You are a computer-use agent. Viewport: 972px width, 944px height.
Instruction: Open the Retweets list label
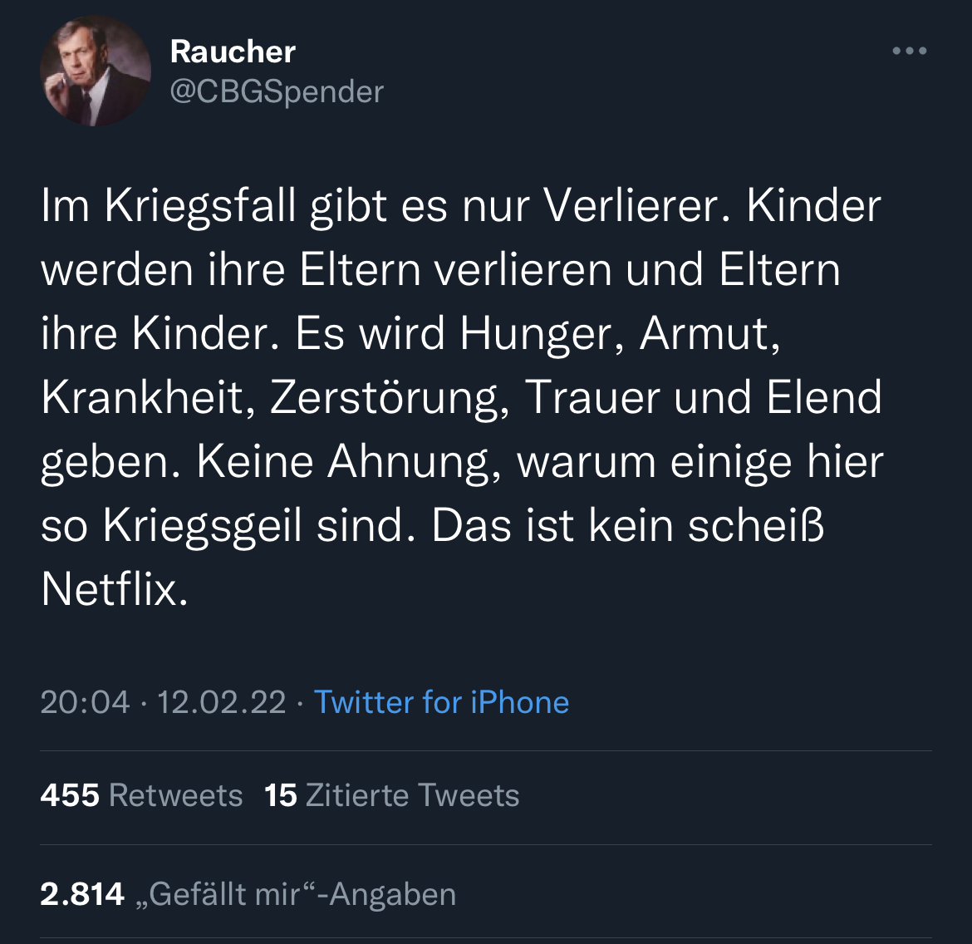(175, 795)
